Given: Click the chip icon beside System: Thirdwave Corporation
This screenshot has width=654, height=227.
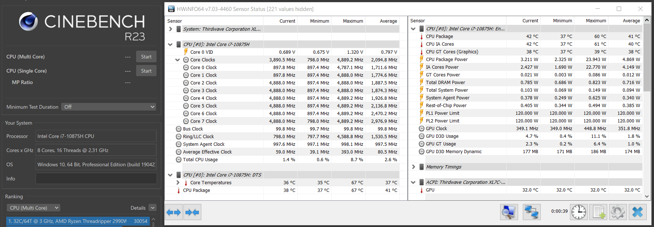Looking at the screenshot, I should [179, 29].
